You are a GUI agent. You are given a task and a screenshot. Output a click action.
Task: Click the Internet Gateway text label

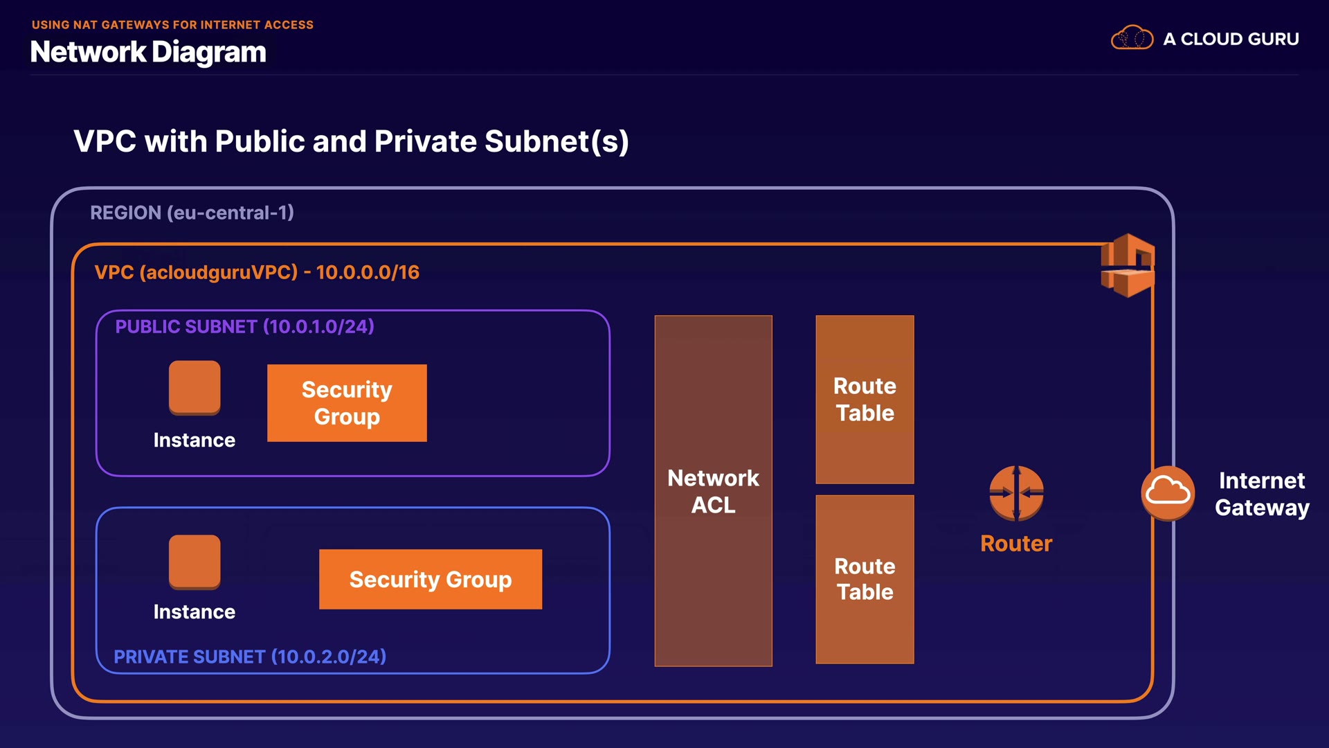[1262, 494]
